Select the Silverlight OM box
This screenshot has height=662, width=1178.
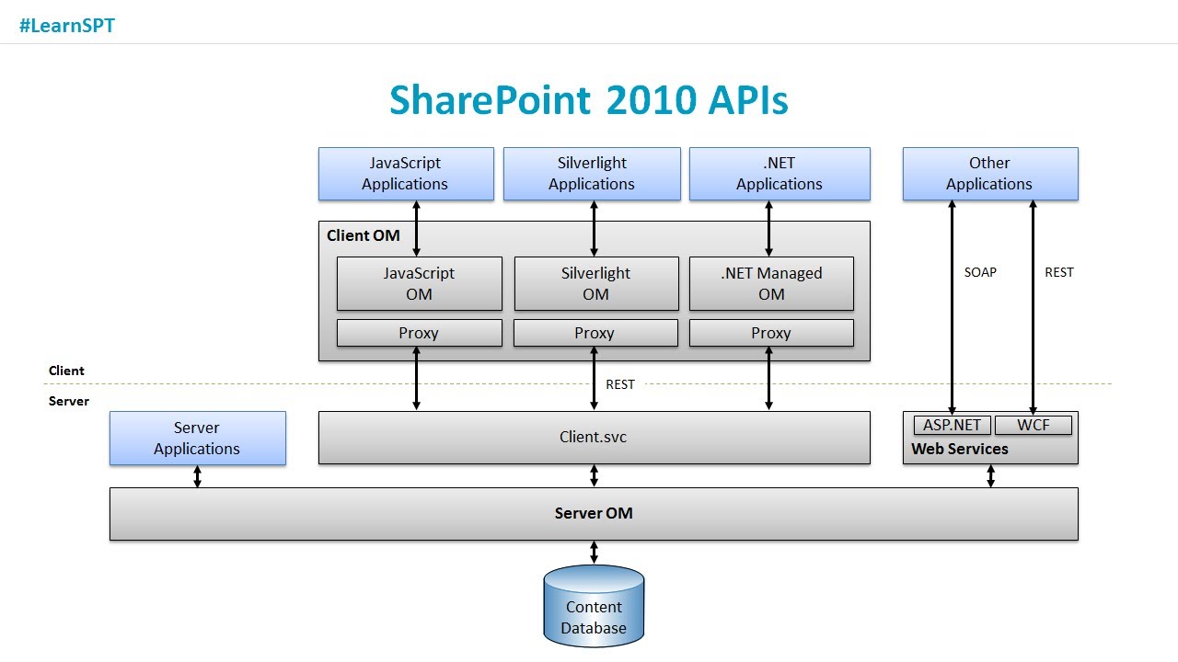(595, 283)
